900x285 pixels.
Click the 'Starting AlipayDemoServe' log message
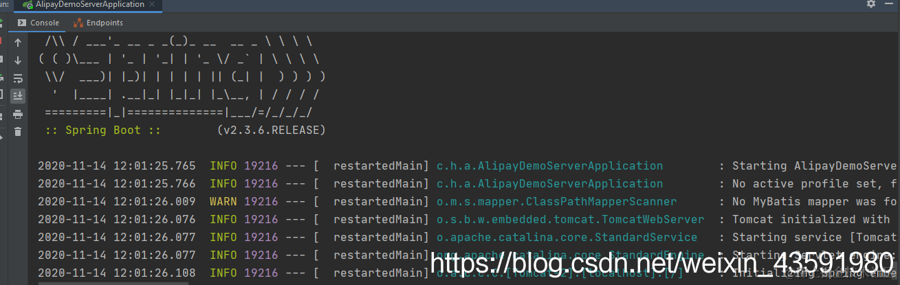pos(815,166)
